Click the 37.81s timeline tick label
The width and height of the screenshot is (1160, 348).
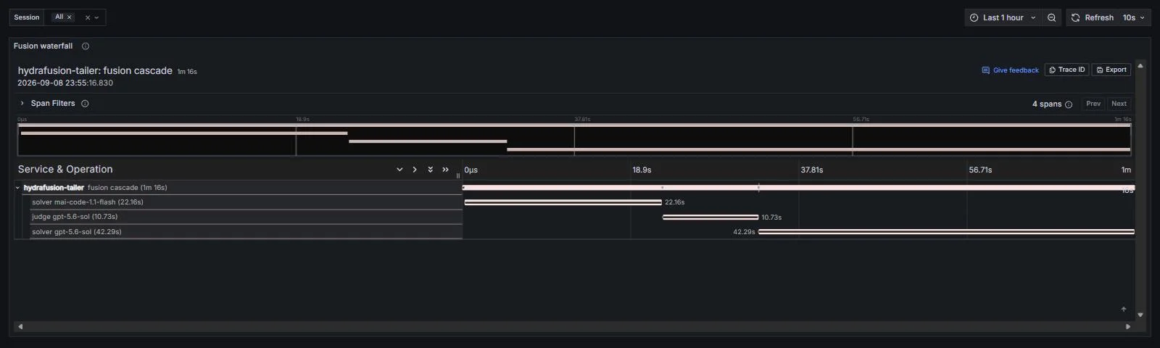coord(811,170)
